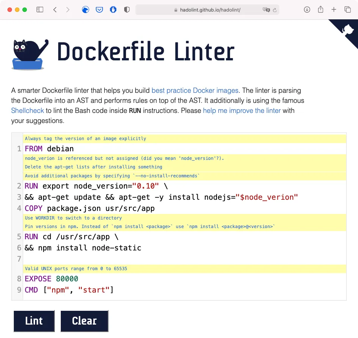358x338 pixels.
Task: Toggle the Safari sidebar icon
Action: 40,10
